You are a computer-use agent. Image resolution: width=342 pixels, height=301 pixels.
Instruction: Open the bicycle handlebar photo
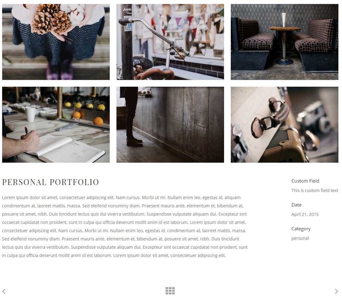(170, 42)
